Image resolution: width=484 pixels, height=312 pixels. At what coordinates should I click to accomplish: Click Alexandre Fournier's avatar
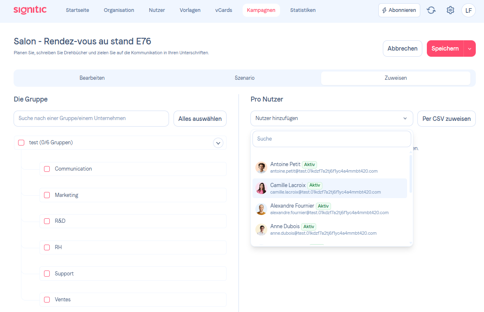(261, 209)
